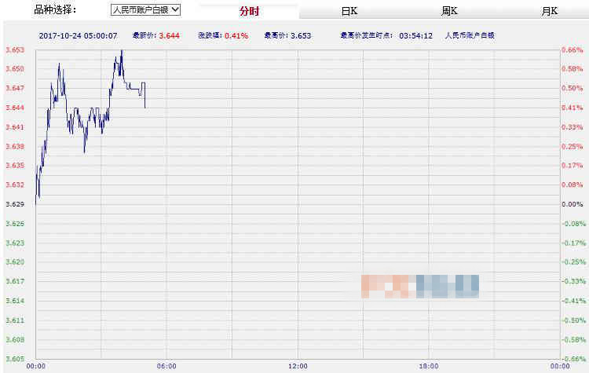The height and width of the screenshot is (373, 589).
Task: Click the 0.00% percentage axis label
Action: [x=572, y=204]
